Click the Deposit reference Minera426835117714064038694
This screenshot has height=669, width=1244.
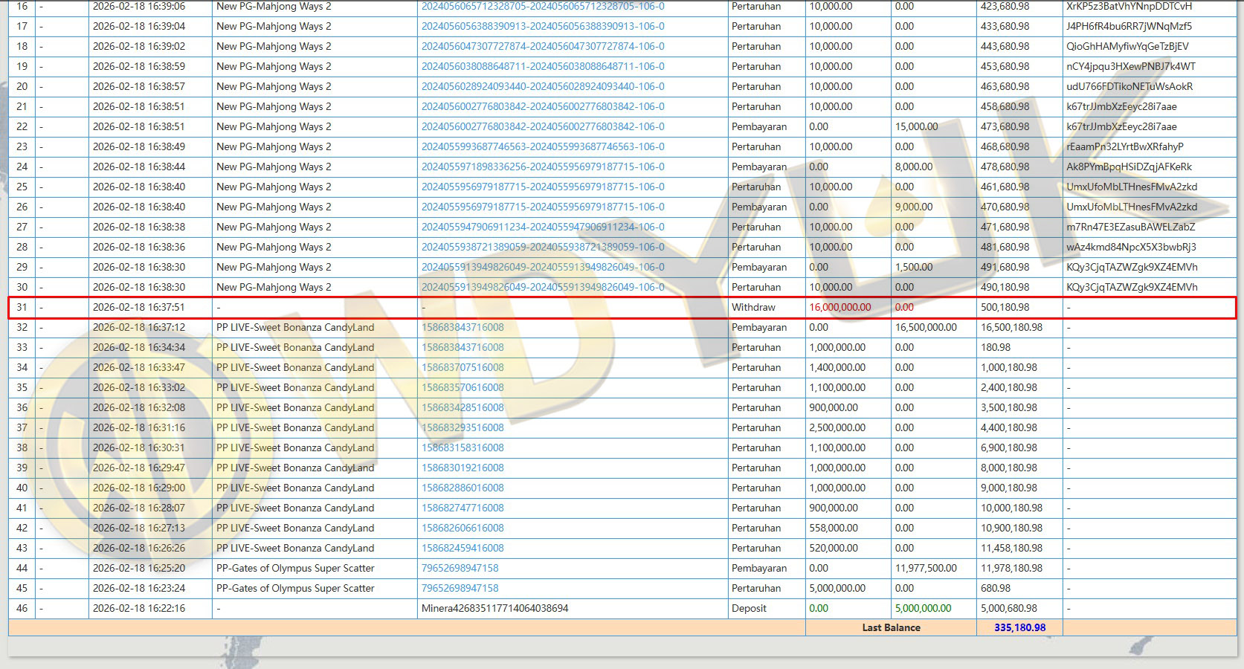(x=494, y=608)
